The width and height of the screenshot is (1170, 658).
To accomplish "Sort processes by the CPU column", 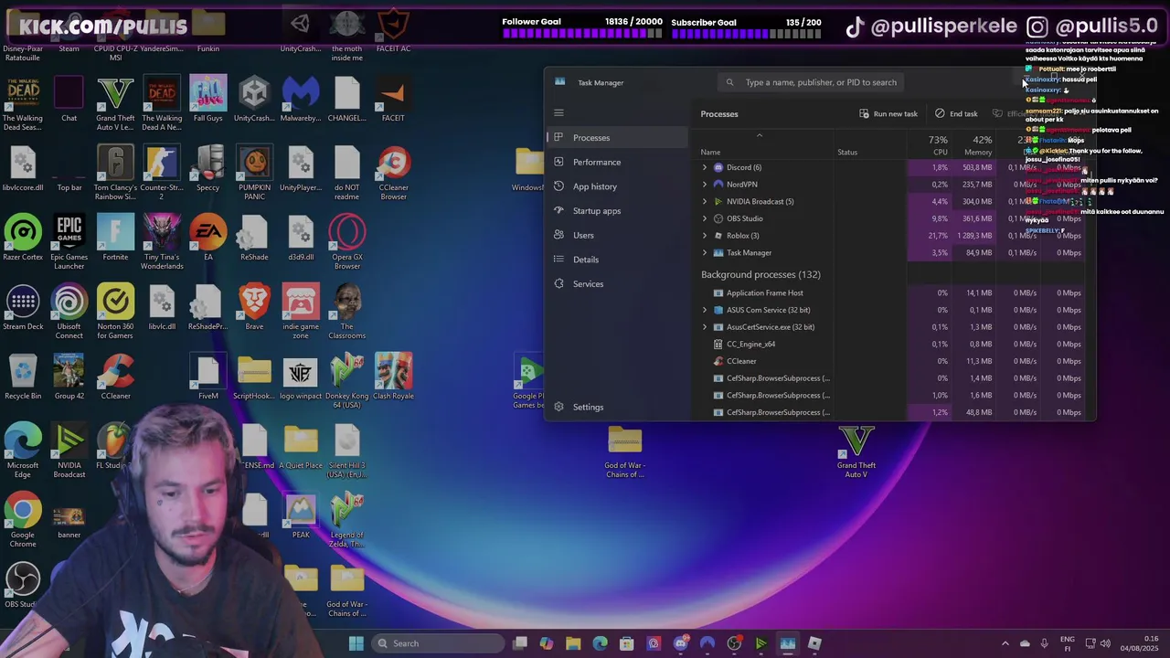I will click(930, 145).
